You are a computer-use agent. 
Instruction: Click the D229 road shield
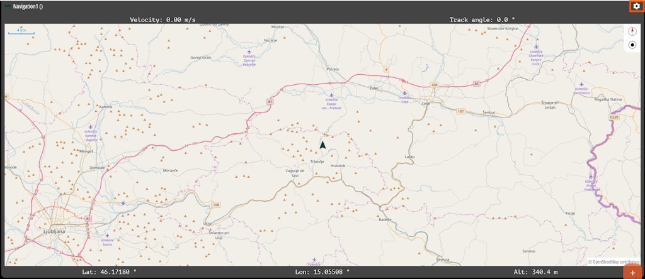tap(614, 117)
